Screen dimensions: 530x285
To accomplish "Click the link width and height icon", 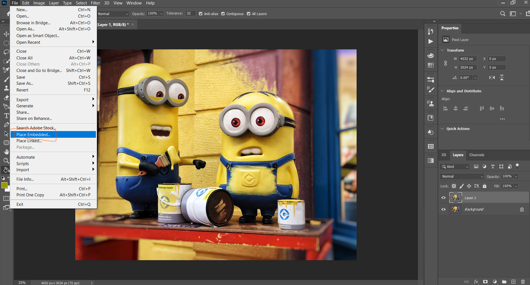I will 446,63.
